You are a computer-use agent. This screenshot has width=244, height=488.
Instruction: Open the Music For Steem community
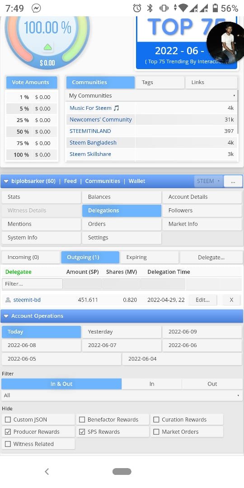[x=94, y=108]
